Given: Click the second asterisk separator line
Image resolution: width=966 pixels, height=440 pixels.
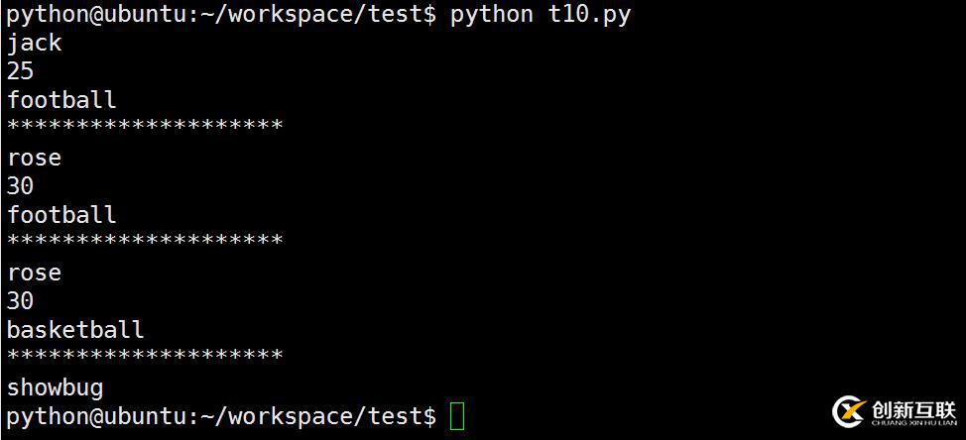Looking at the screenshot, I should click(145, 242).
